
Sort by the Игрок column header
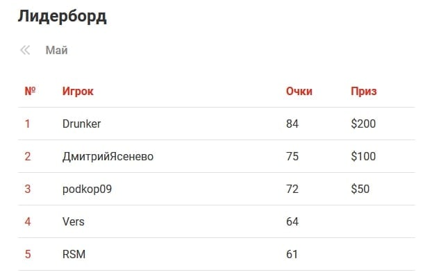[x=78, y=91]
